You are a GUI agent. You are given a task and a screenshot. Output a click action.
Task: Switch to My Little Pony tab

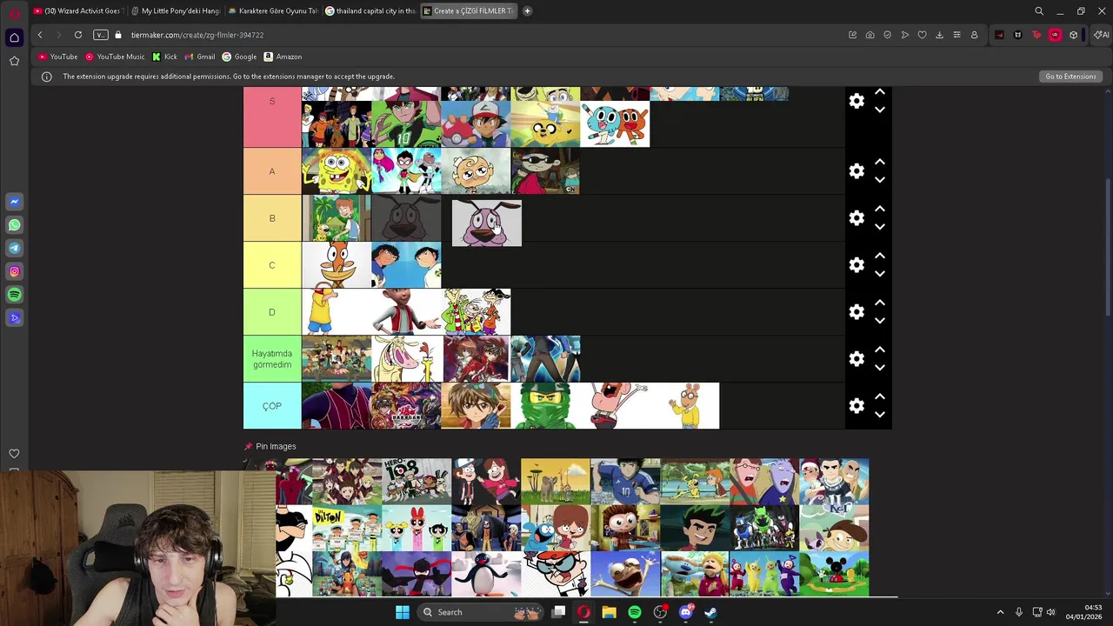[175, 10]
